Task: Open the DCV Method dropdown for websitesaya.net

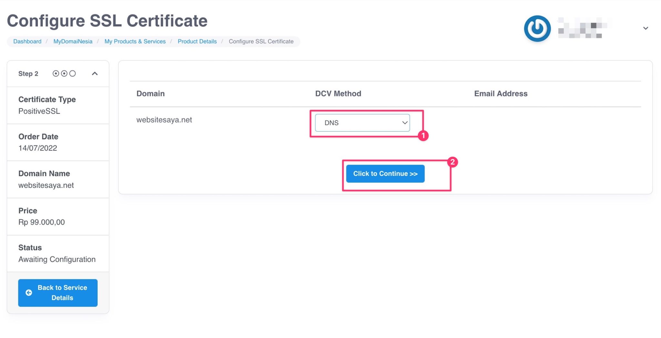Action: click(362, 123)
